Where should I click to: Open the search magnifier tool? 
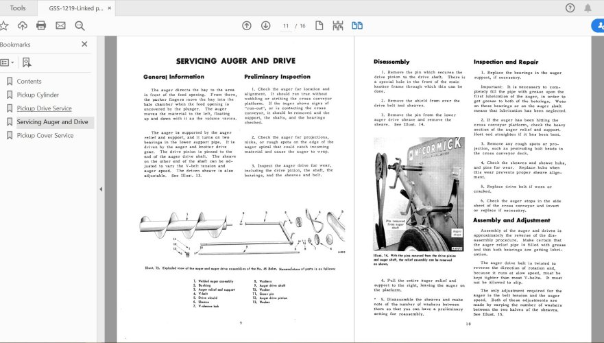[x=80, y=25]
